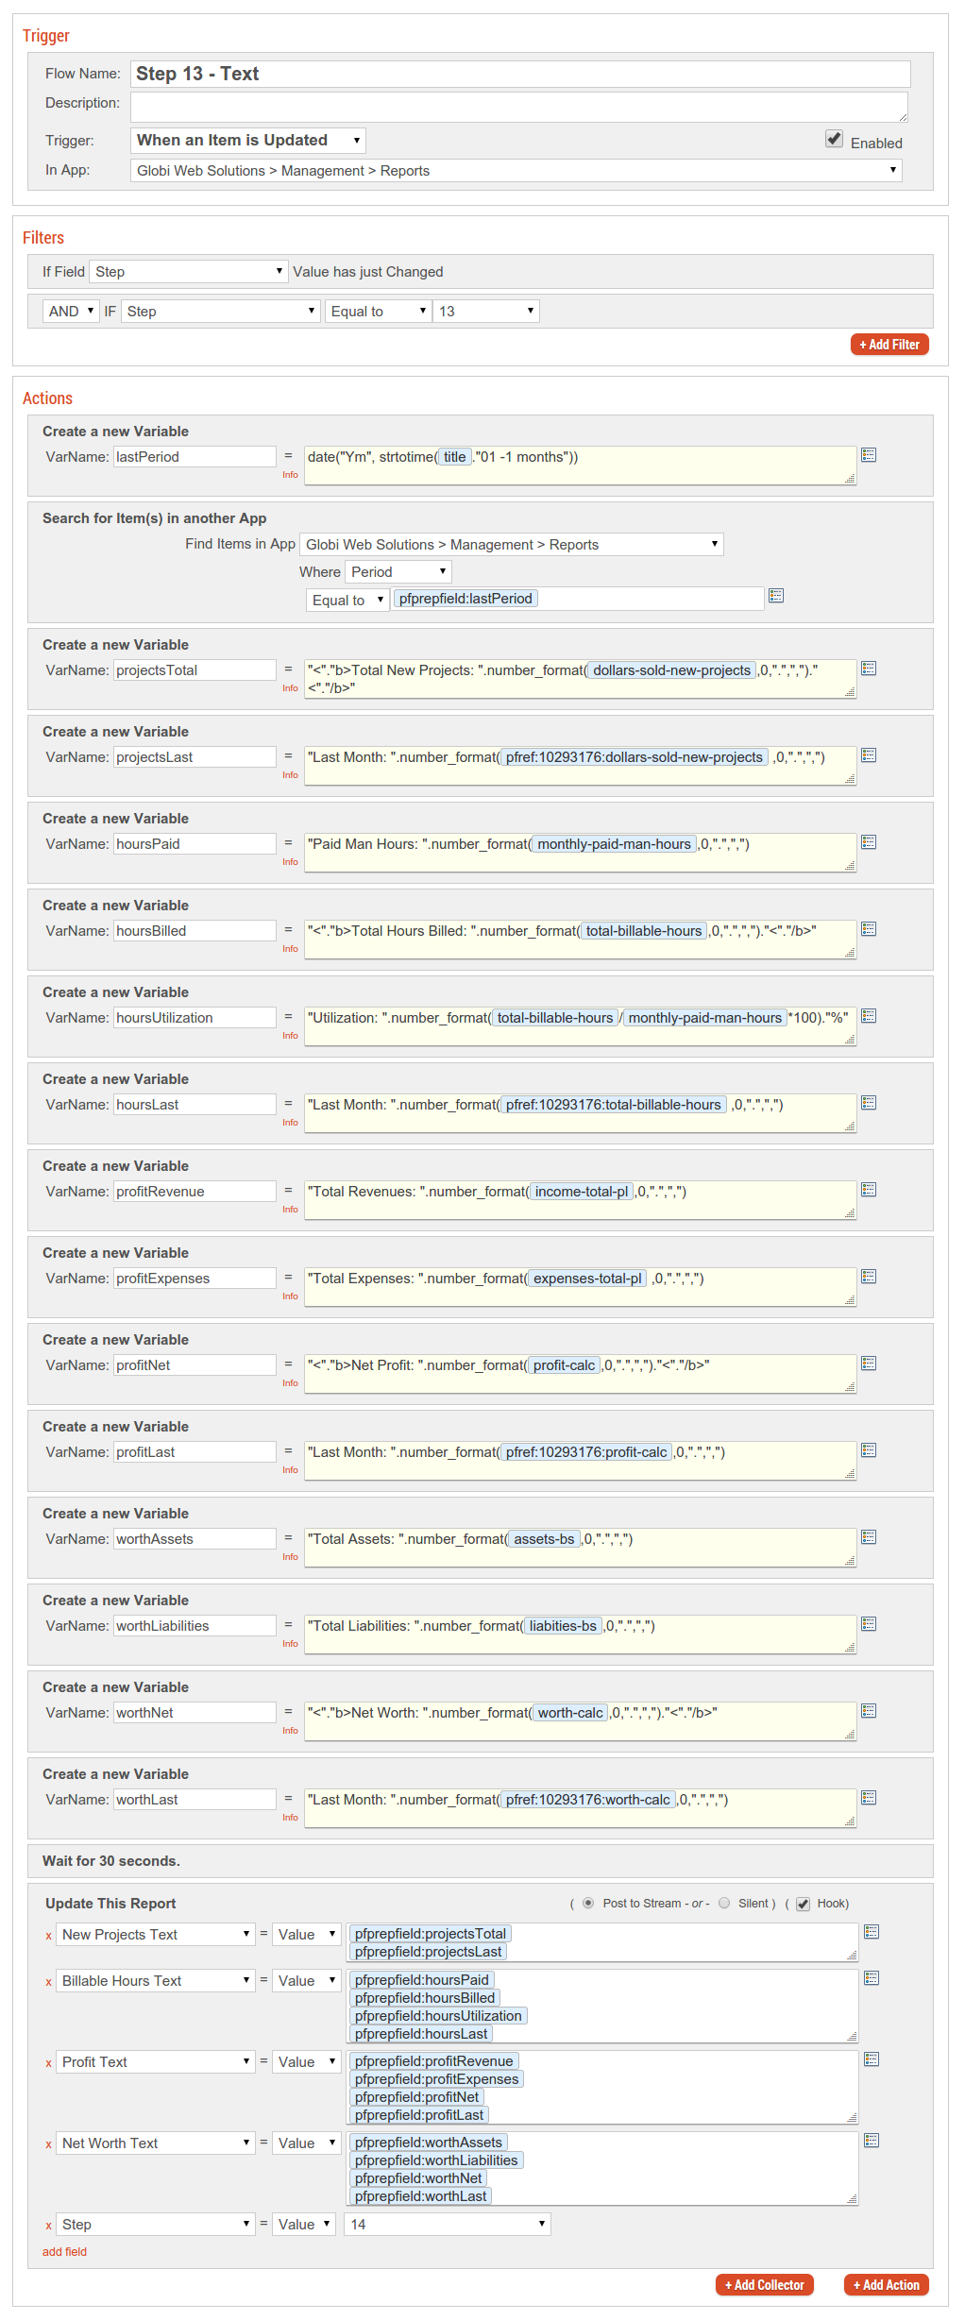Click field picker icon next to projectsTotal expression
Screen dimensions: 965x2321
(x=869, y=669)
